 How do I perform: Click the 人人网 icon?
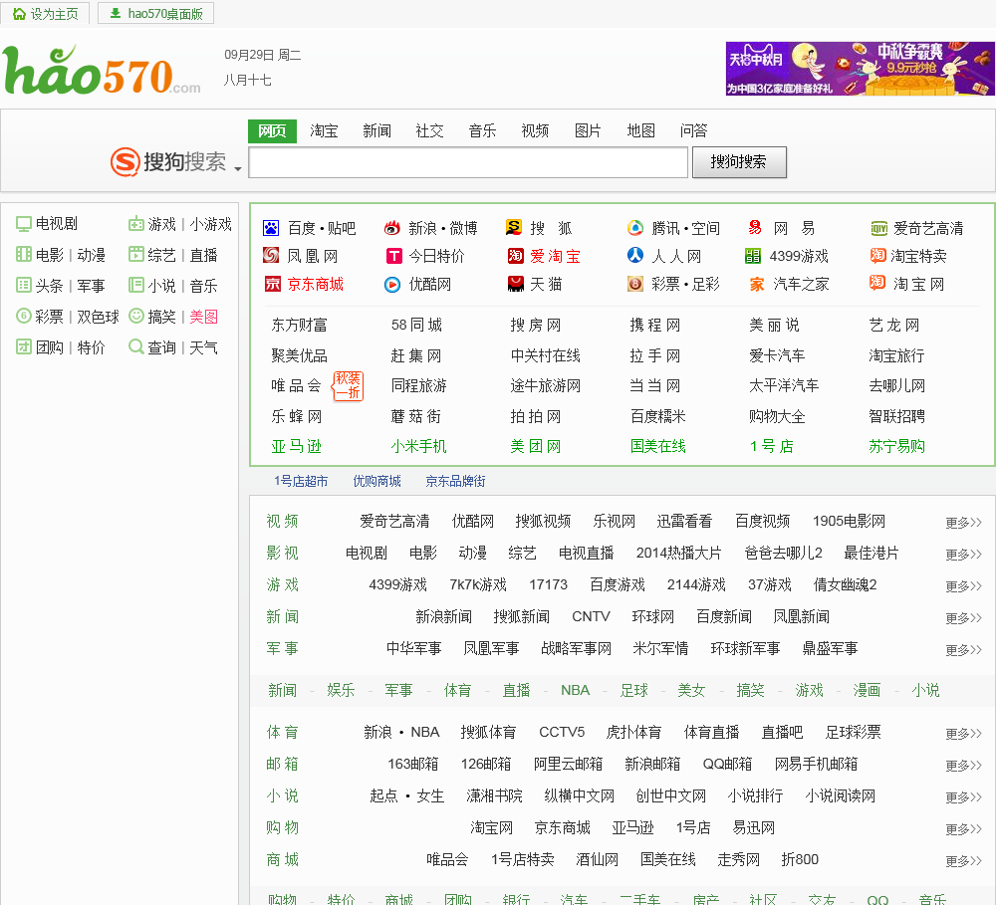[x=635, y=255]
